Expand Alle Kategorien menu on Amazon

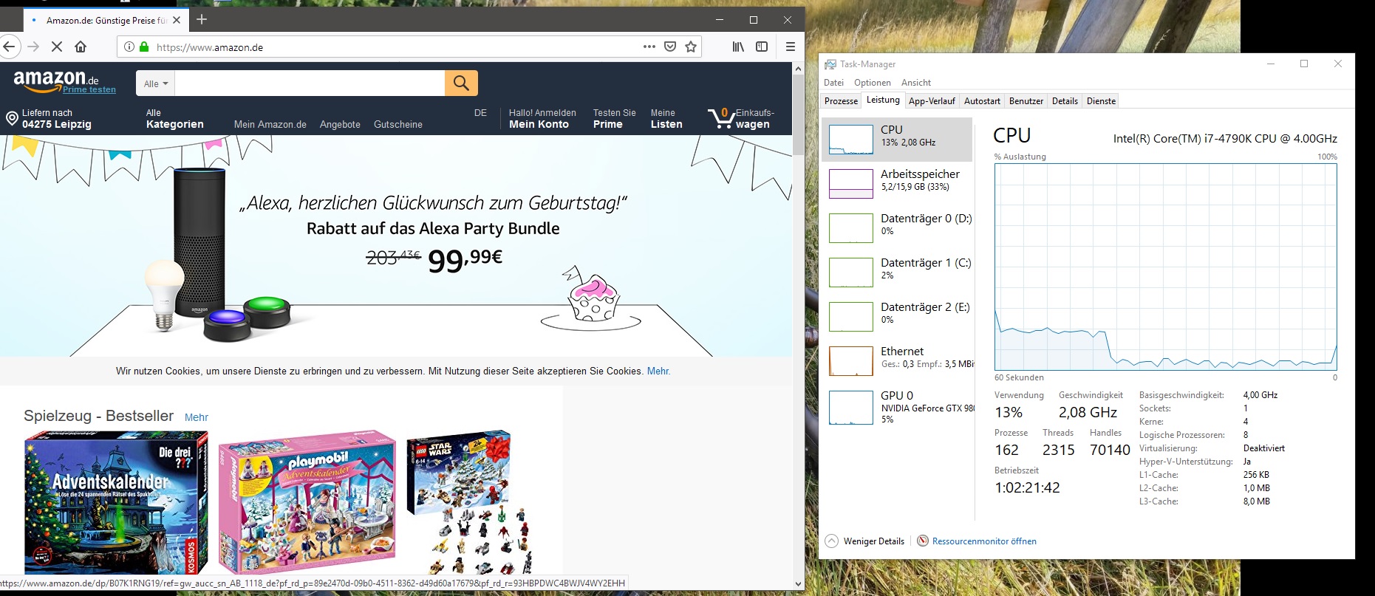tap(174, 119)
